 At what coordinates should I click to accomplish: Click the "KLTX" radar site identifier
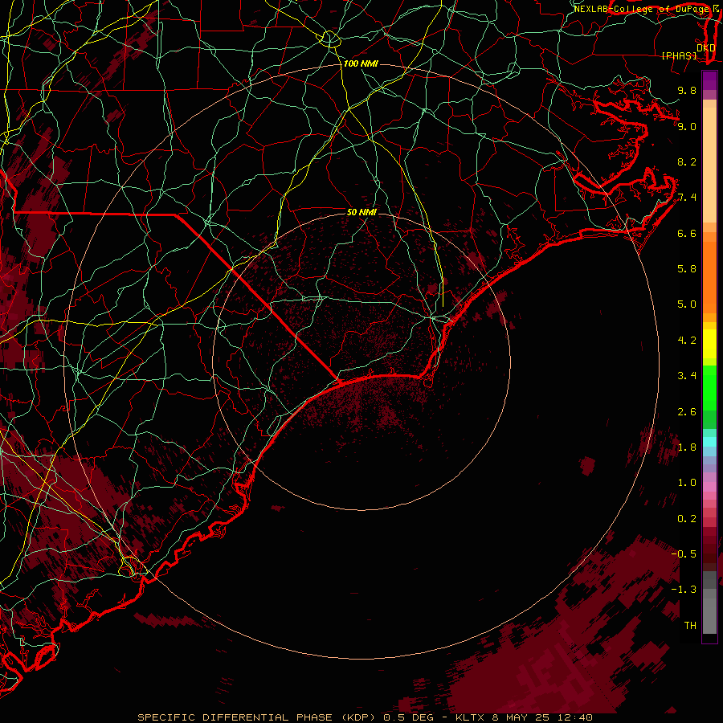pyautogui.click(x=470, y=717)
